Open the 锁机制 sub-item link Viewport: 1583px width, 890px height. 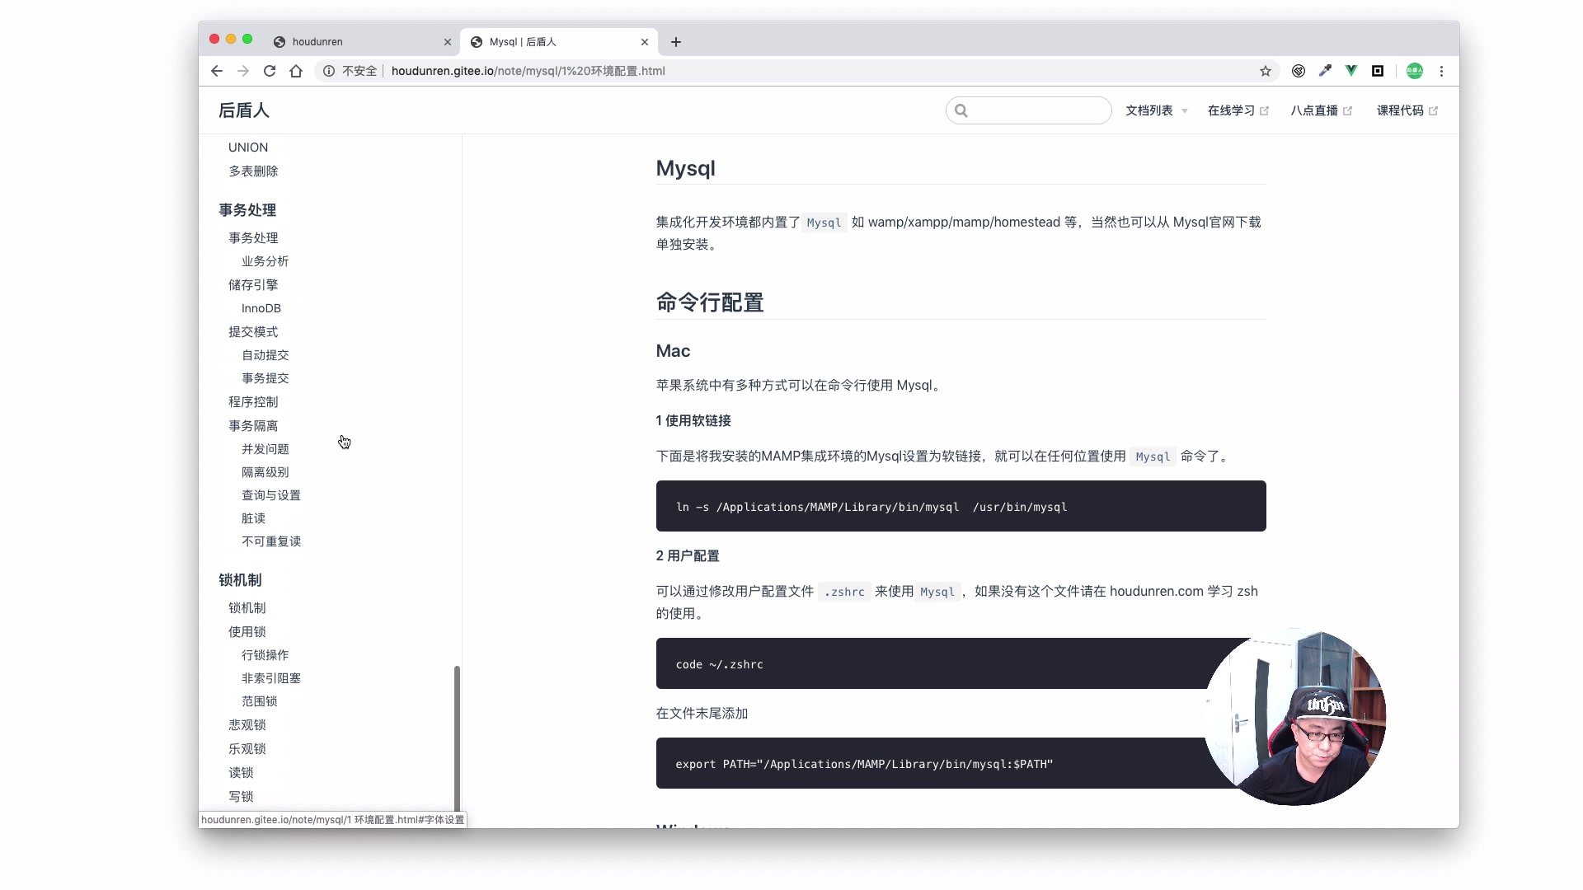[x=247, y=608]
